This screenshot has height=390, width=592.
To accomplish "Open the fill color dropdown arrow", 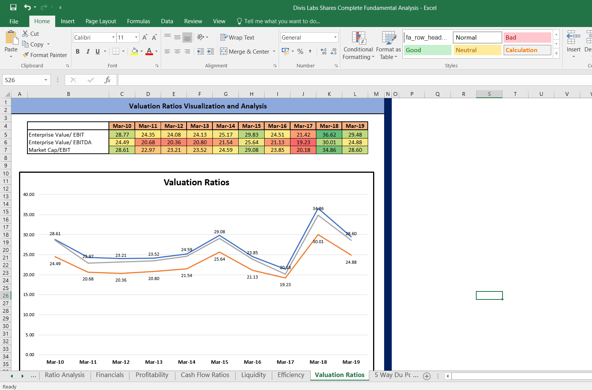I will point(142,51).
